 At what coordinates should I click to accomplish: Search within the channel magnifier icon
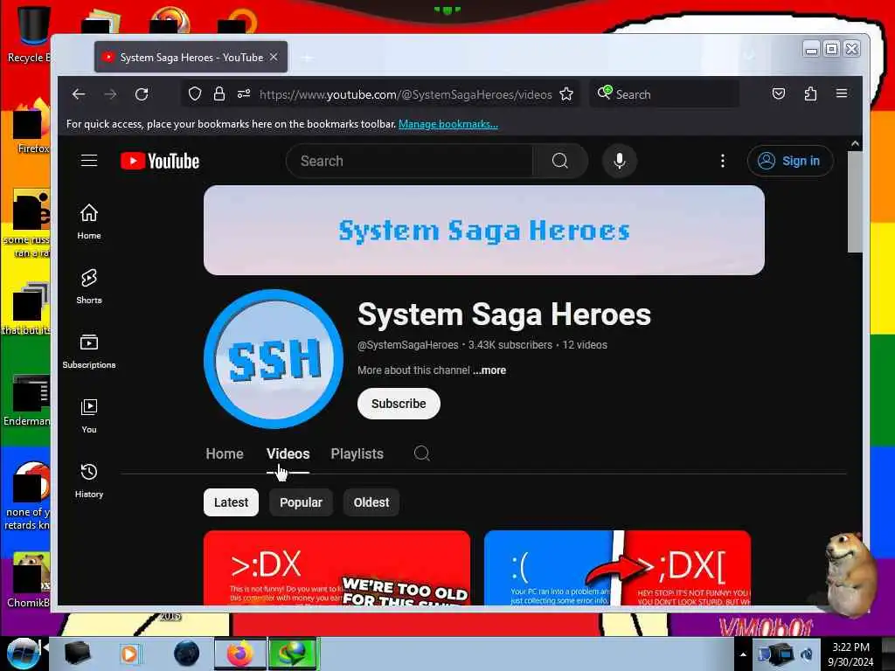[x=422, y=453]
